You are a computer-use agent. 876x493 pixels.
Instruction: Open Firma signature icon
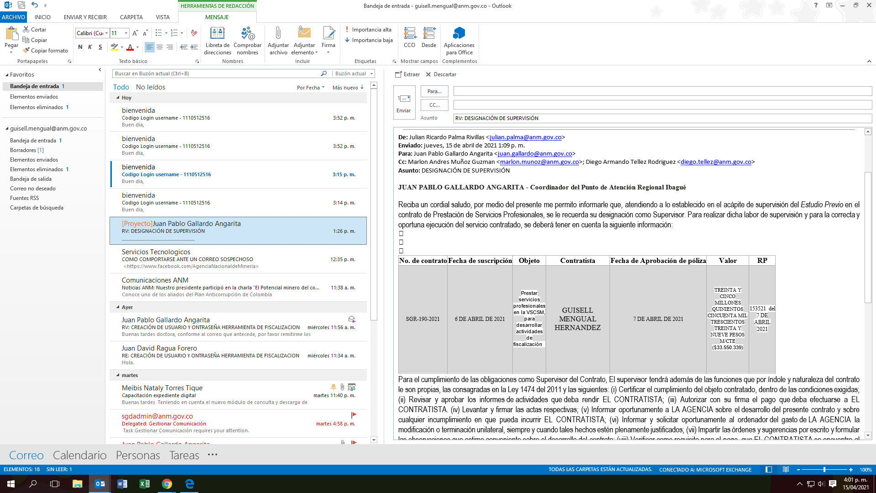click(328, 33)
